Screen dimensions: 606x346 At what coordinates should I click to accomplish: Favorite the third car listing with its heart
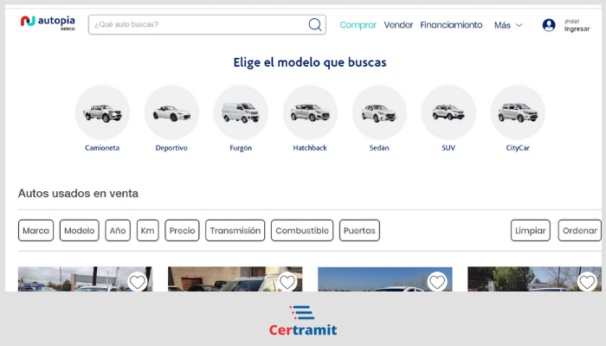click(437, 282)
